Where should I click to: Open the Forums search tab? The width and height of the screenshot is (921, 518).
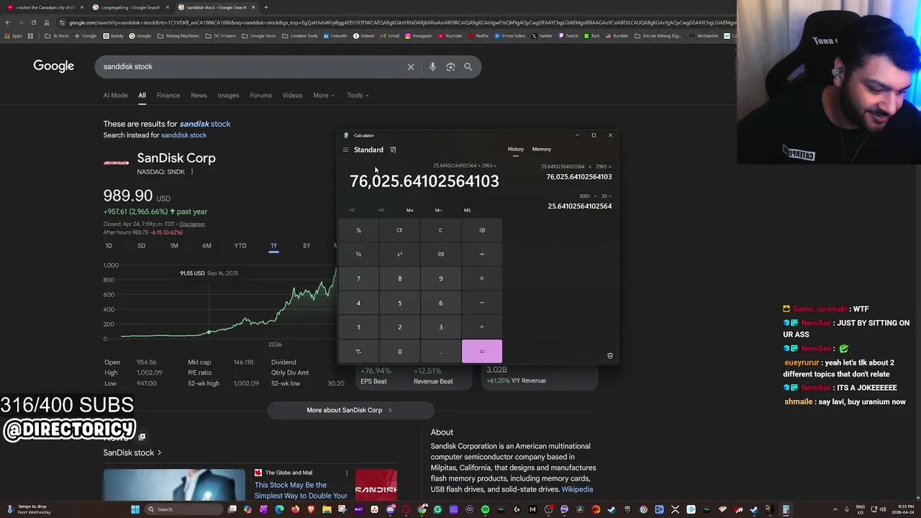click(x=260, y=95)
